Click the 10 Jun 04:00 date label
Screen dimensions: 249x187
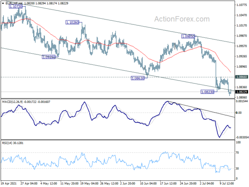[149, 184]
